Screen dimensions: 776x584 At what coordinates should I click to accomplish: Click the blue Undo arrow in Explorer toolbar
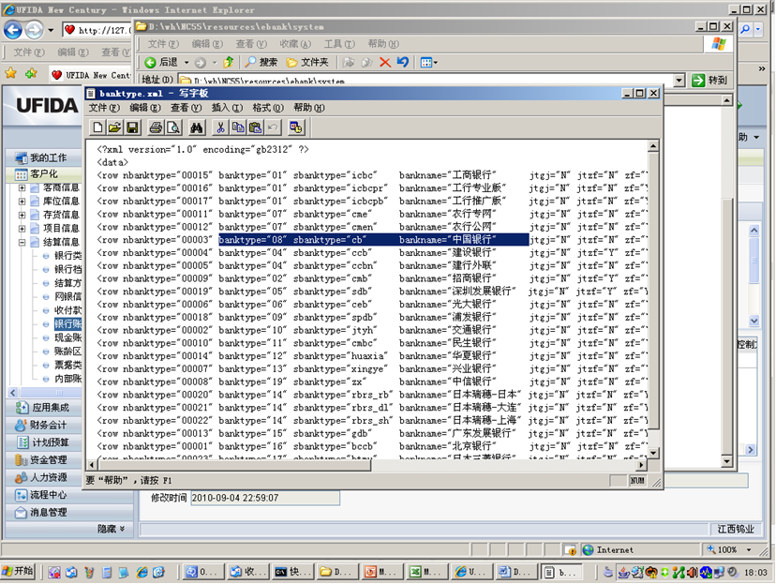pos(403,63)
